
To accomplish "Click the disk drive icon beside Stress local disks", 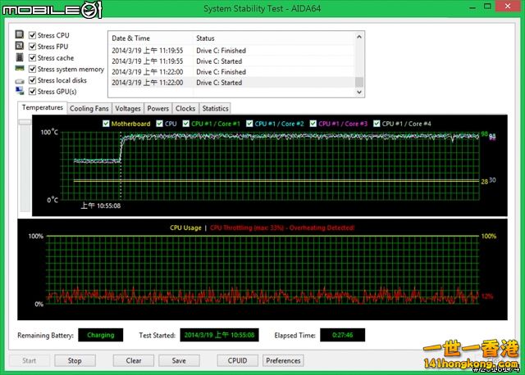I will click(20, 81).
